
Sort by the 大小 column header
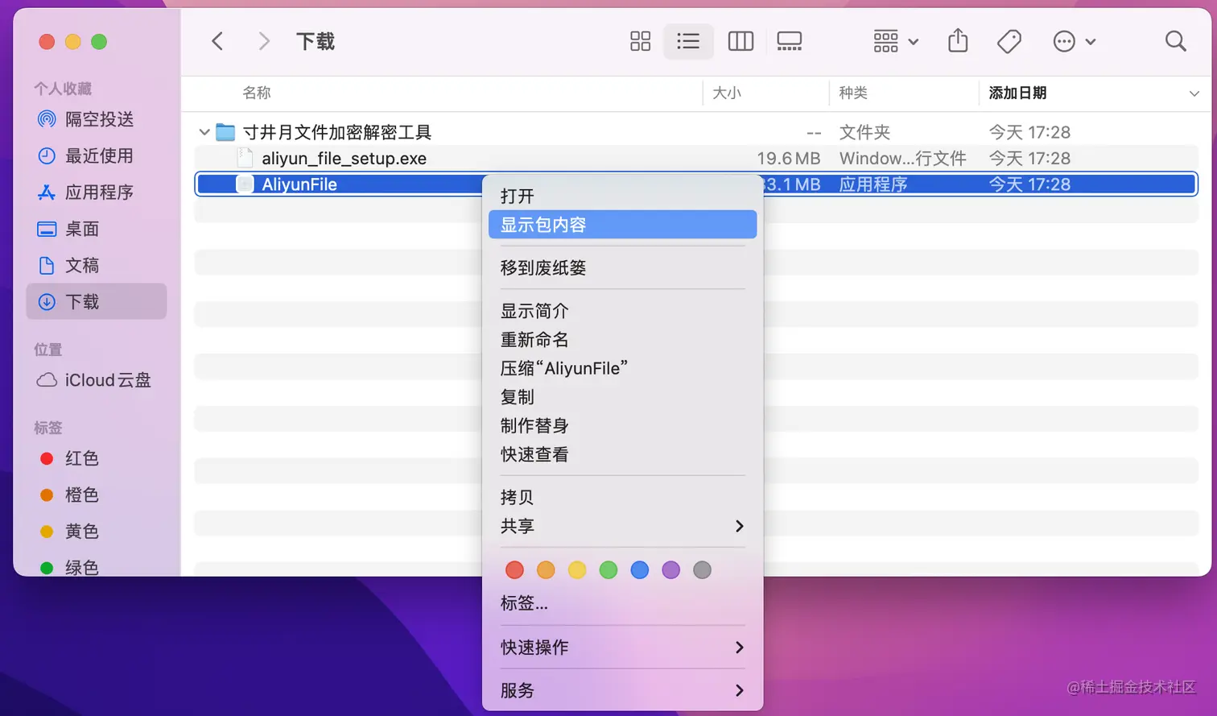click(727, 93)
